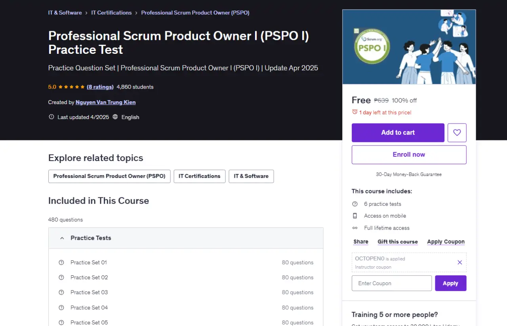This screenshot has height=326, width=507.
Task: Click the Full lifetime access text
Action: click(387, 228)
